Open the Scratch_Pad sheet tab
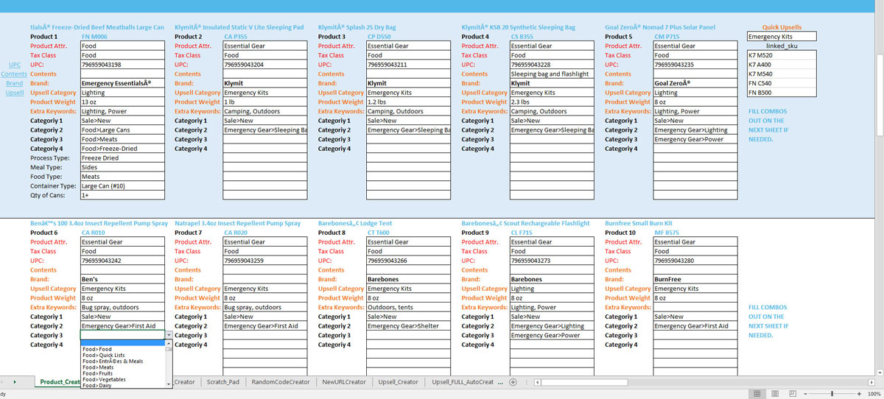Viewport: 884px width, 399px height. click(x=222, y=382)
